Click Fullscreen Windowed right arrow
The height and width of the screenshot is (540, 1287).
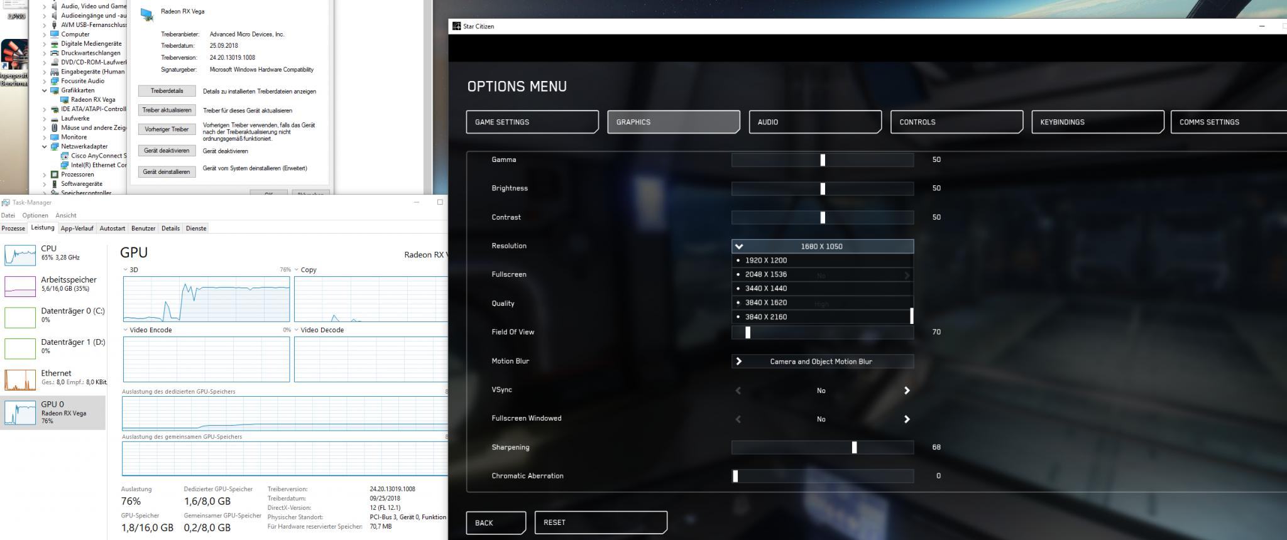point(906,419)
